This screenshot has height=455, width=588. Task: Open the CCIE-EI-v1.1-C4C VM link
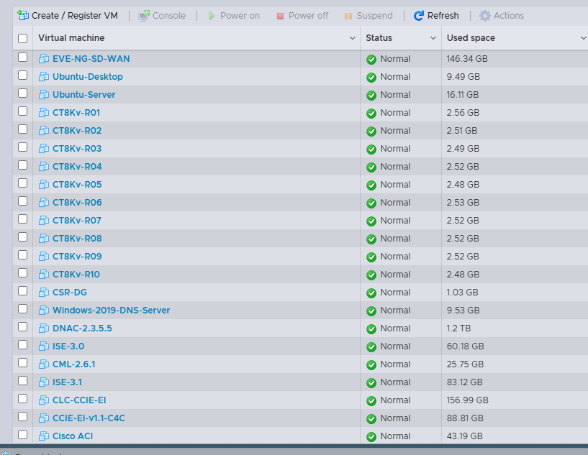(x=89, y=418)
